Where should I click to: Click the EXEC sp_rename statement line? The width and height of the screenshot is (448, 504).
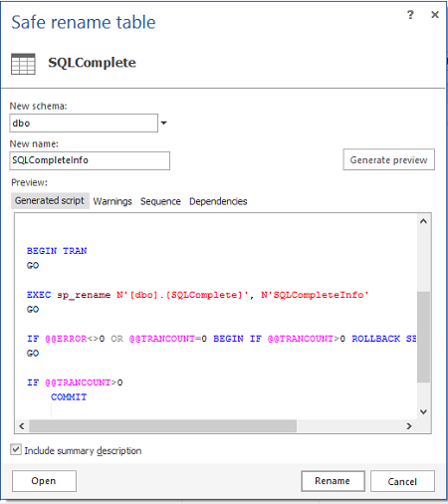pos(197,295)
